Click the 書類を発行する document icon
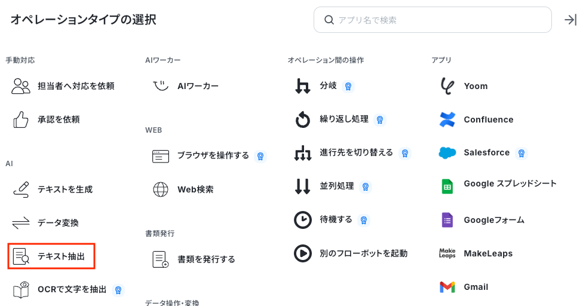 tap(161, 259)
